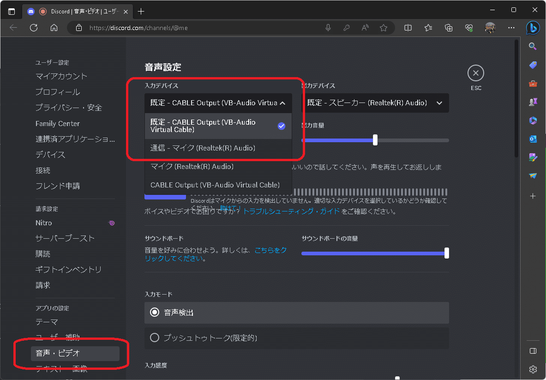Select プッシュトゥトーク input mode
The height and width of the screenshot is (380, 546).
[297, 338]
